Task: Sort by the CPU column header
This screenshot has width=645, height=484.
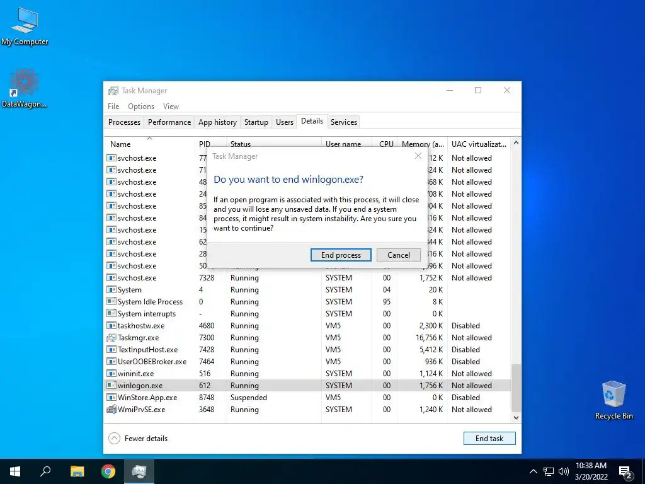Action: pos(386,144)
